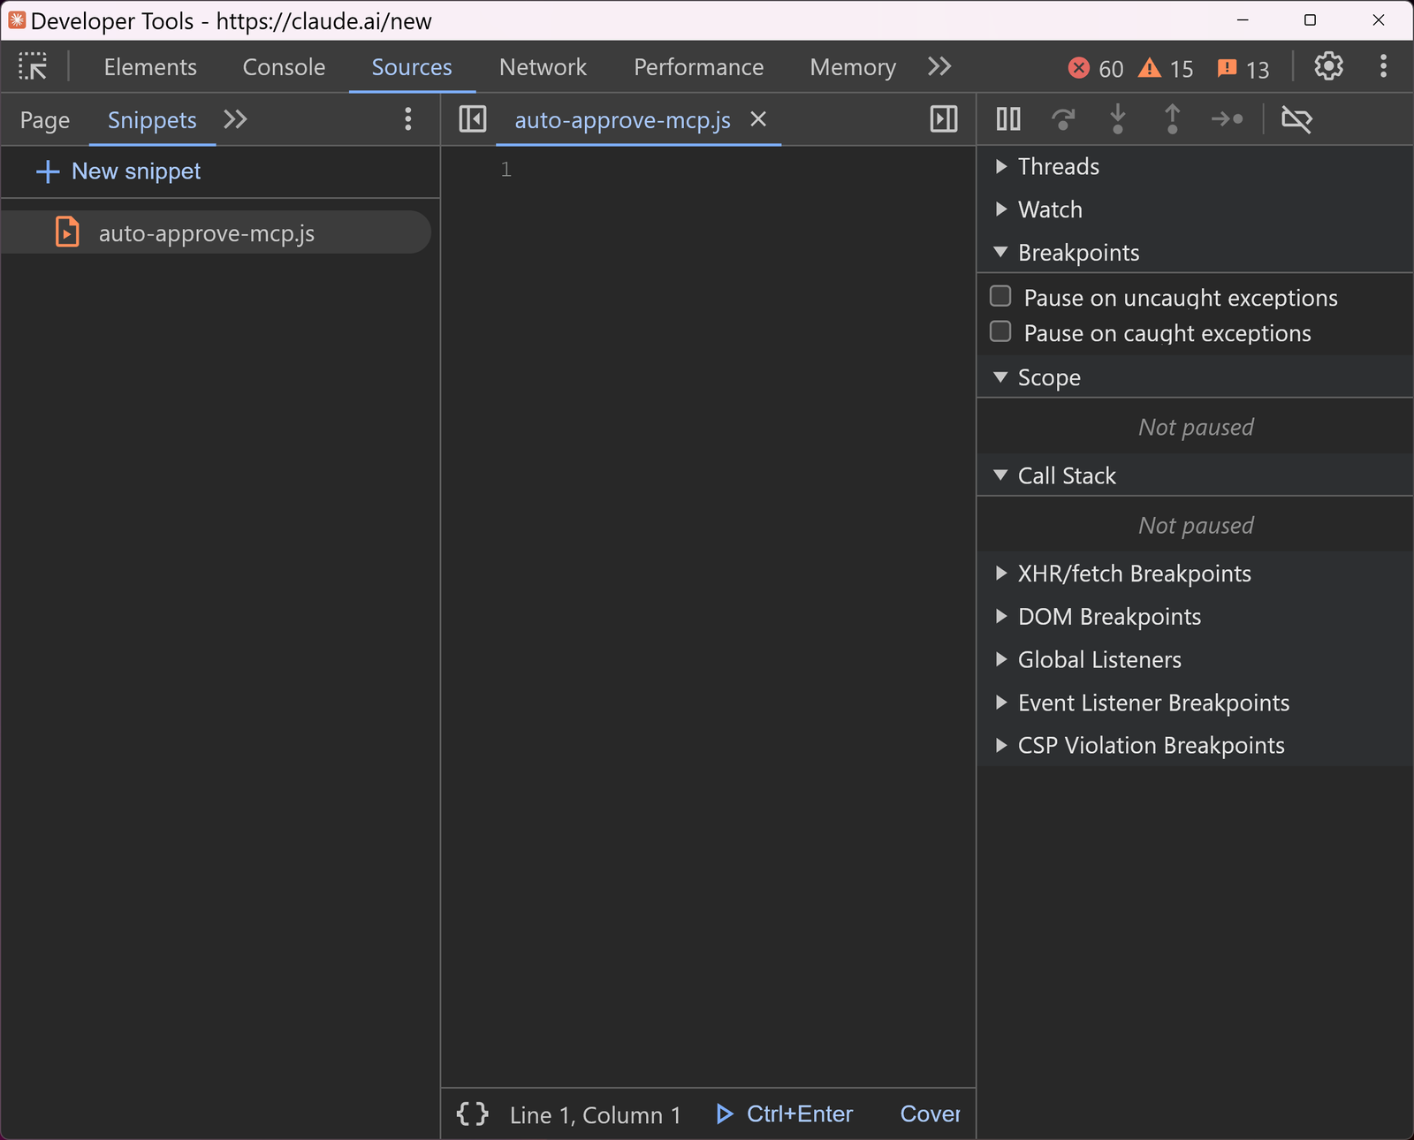
Task: Click the warning count triangle badge
Action: (1166, 68)
